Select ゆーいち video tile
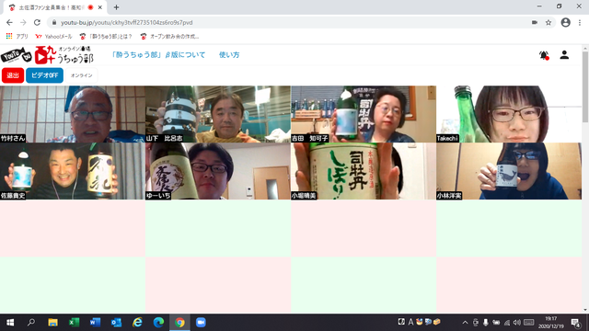 (218, 171)
